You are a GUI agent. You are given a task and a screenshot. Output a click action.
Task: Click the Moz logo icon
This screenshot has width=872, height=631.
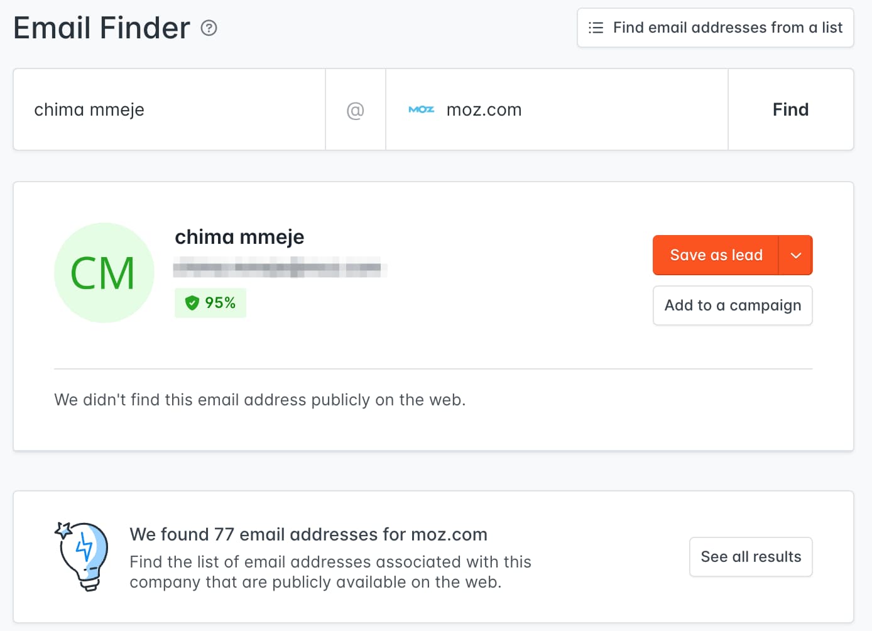tap(421, 109)
